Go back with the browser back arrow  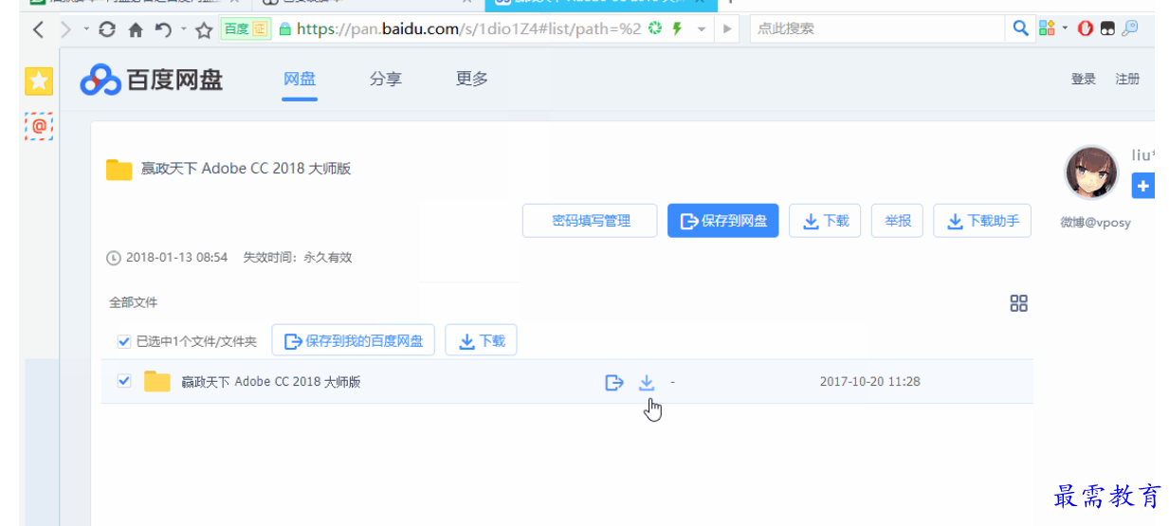pyautogui.click(x=38, y=29)
